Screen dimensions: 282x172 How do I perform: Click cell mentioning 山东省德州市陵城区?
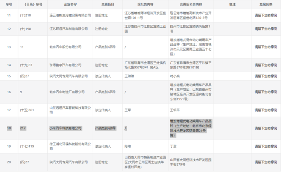191,92
